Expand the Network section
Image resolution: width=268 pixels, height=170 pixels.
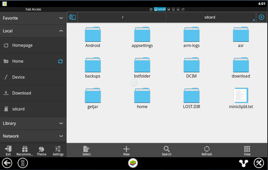pyautogui.click(x=33, y=136)
